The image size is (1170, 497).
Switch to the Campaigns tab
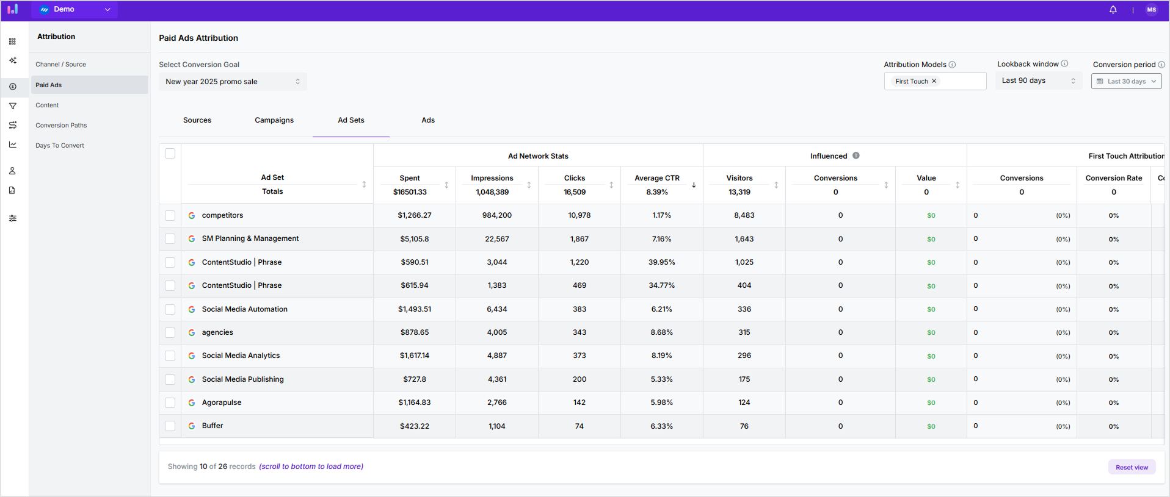point(274,120)
